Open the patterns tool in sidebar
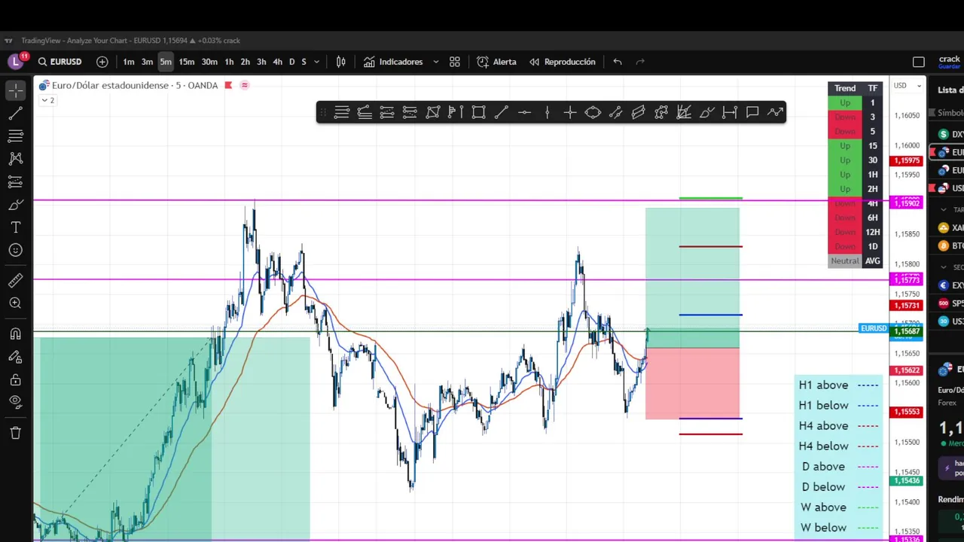The width and height of the screenshot is (964, 542). click(16, 159)
